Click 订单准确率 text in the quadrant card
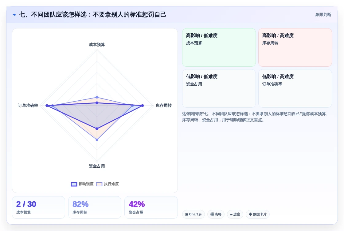 point(272,84)
